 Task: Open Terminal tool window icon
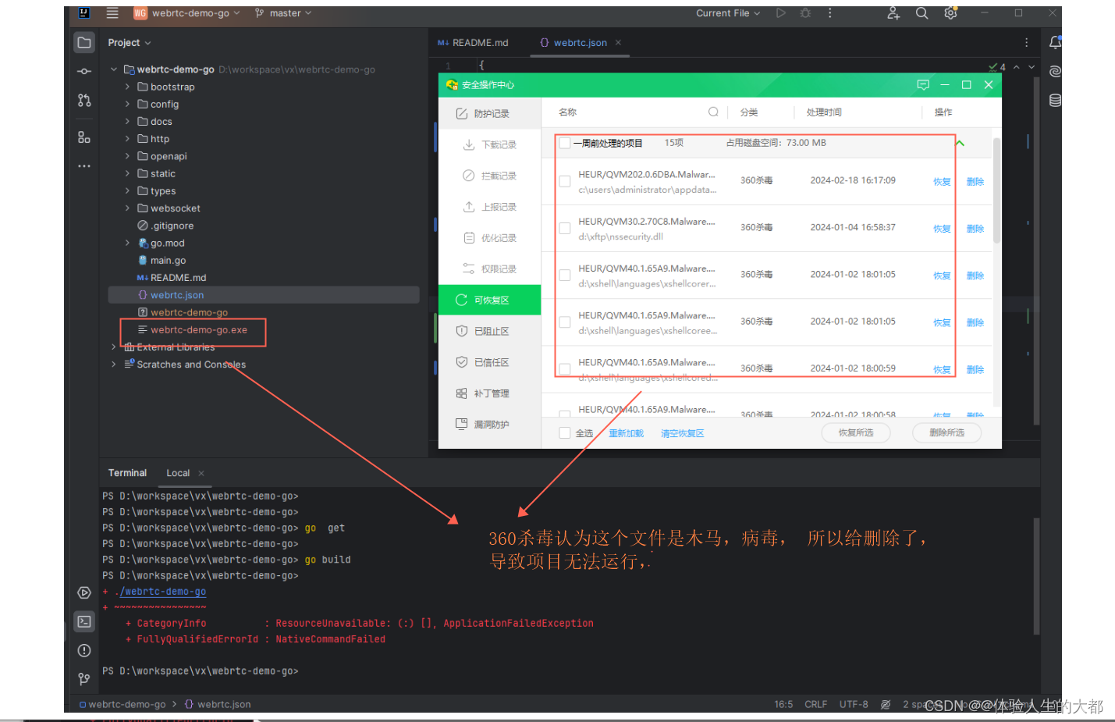[84, 621]
